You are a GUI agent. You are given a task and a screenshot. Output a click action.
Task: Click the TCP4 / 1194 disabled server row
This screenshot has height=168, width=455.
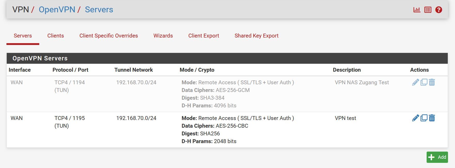point(69,82)
